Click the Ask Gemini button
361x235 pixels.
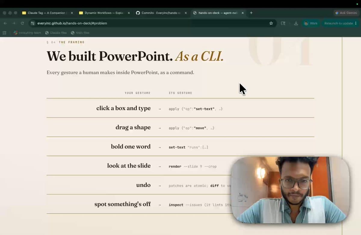click(x=346, y=13)
